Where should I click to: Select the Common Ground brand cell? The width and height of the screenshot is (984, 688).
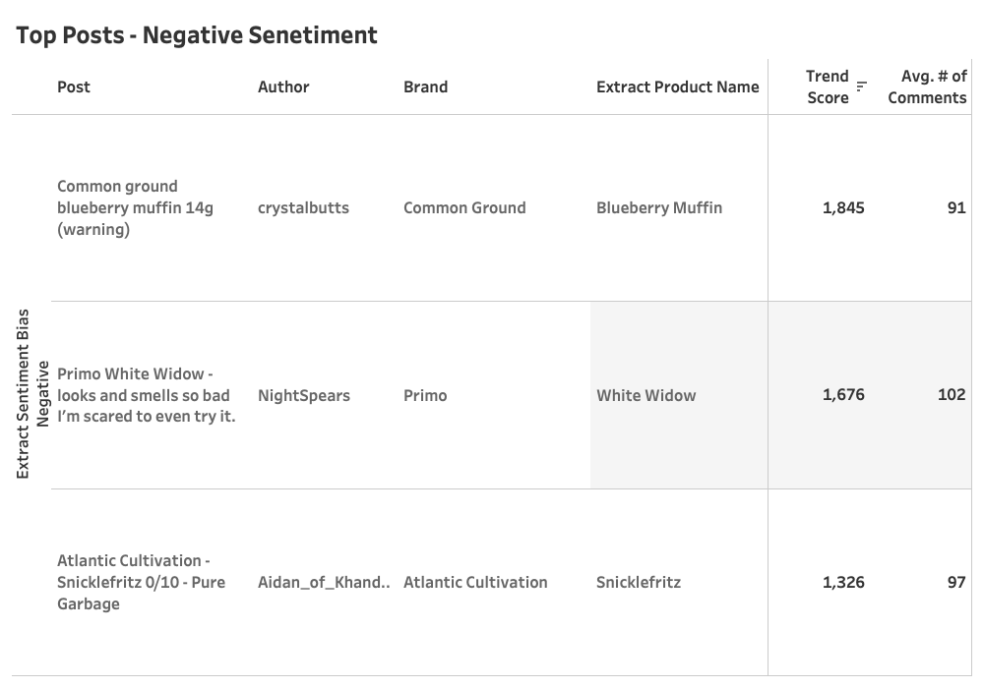click(464, 208)
